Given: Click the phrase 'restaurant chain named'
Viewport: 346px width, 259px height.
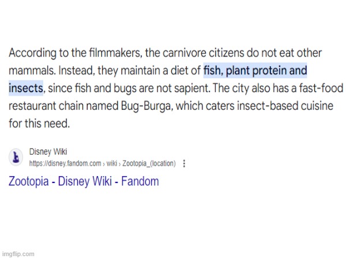Looking at the screenshot, I should (63, 106).
